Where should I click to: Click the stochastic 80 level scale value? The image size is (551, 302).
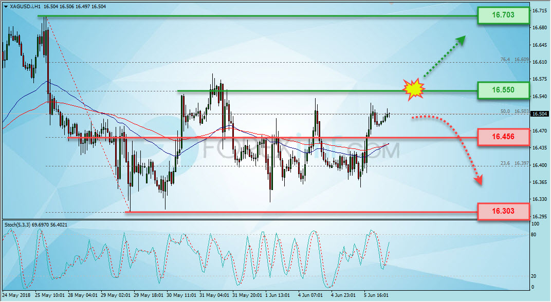pyautogui.click(x=534, y=235)
